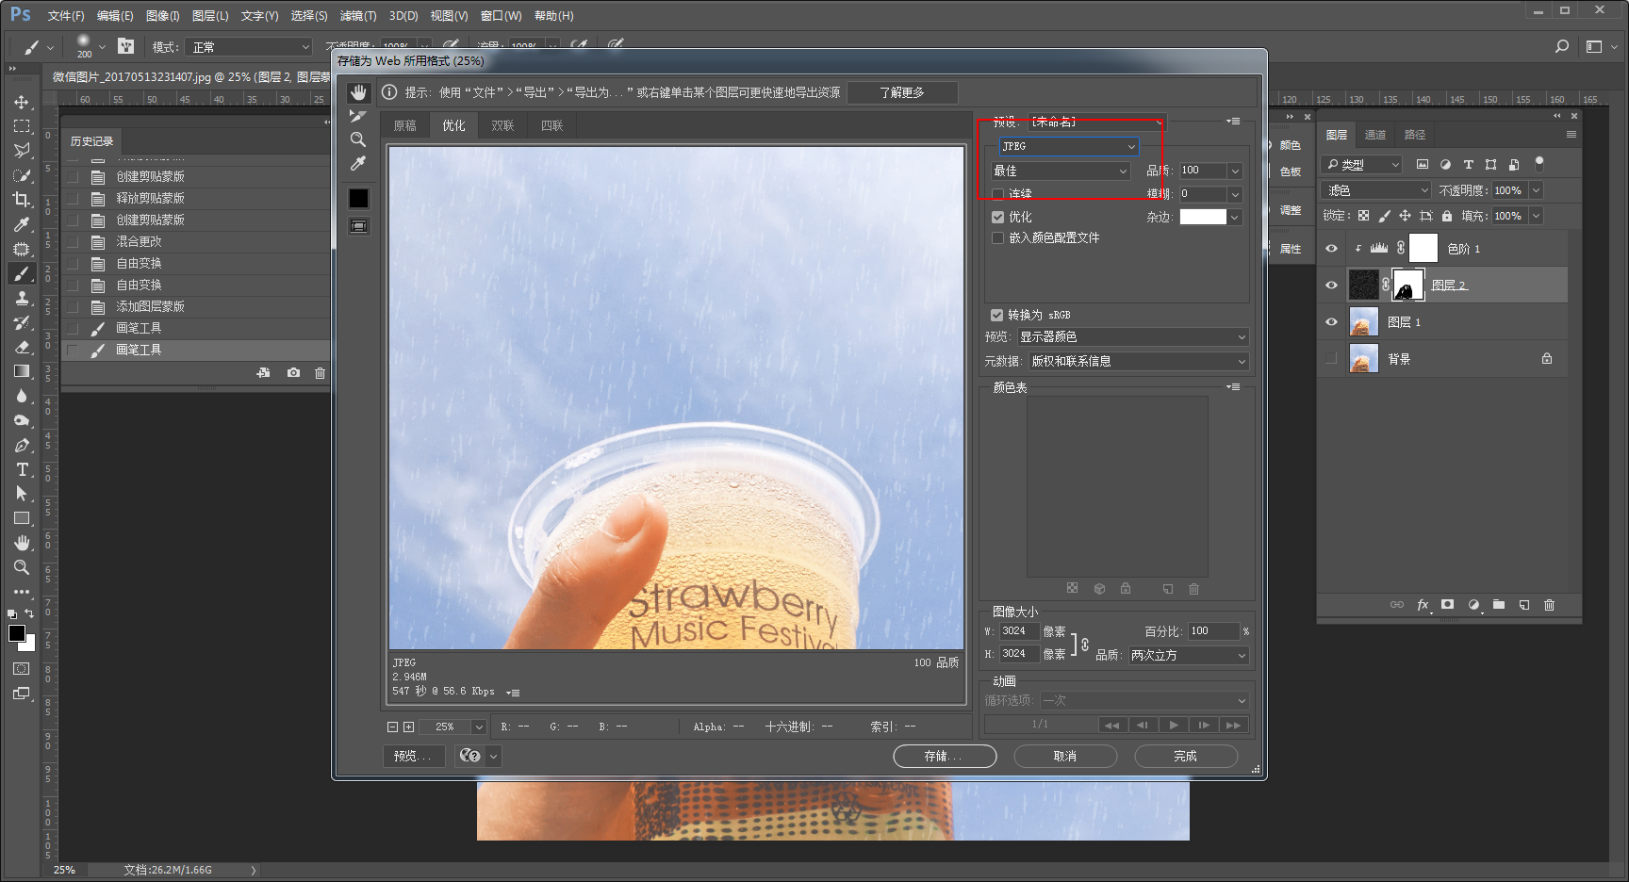1629x882 pixels.
Task: Hide the 图层 2 layer
Action: [1331, 285]
